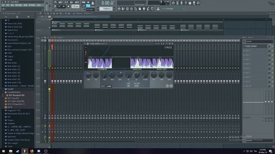Select the highlighted link/chain tool icon

pyautogui.click(x=88, y=6)
